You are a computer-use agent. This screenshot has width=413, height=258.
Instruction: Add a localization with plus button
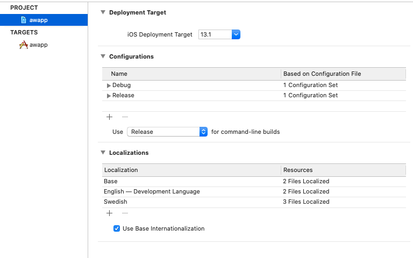click(109, 213)
